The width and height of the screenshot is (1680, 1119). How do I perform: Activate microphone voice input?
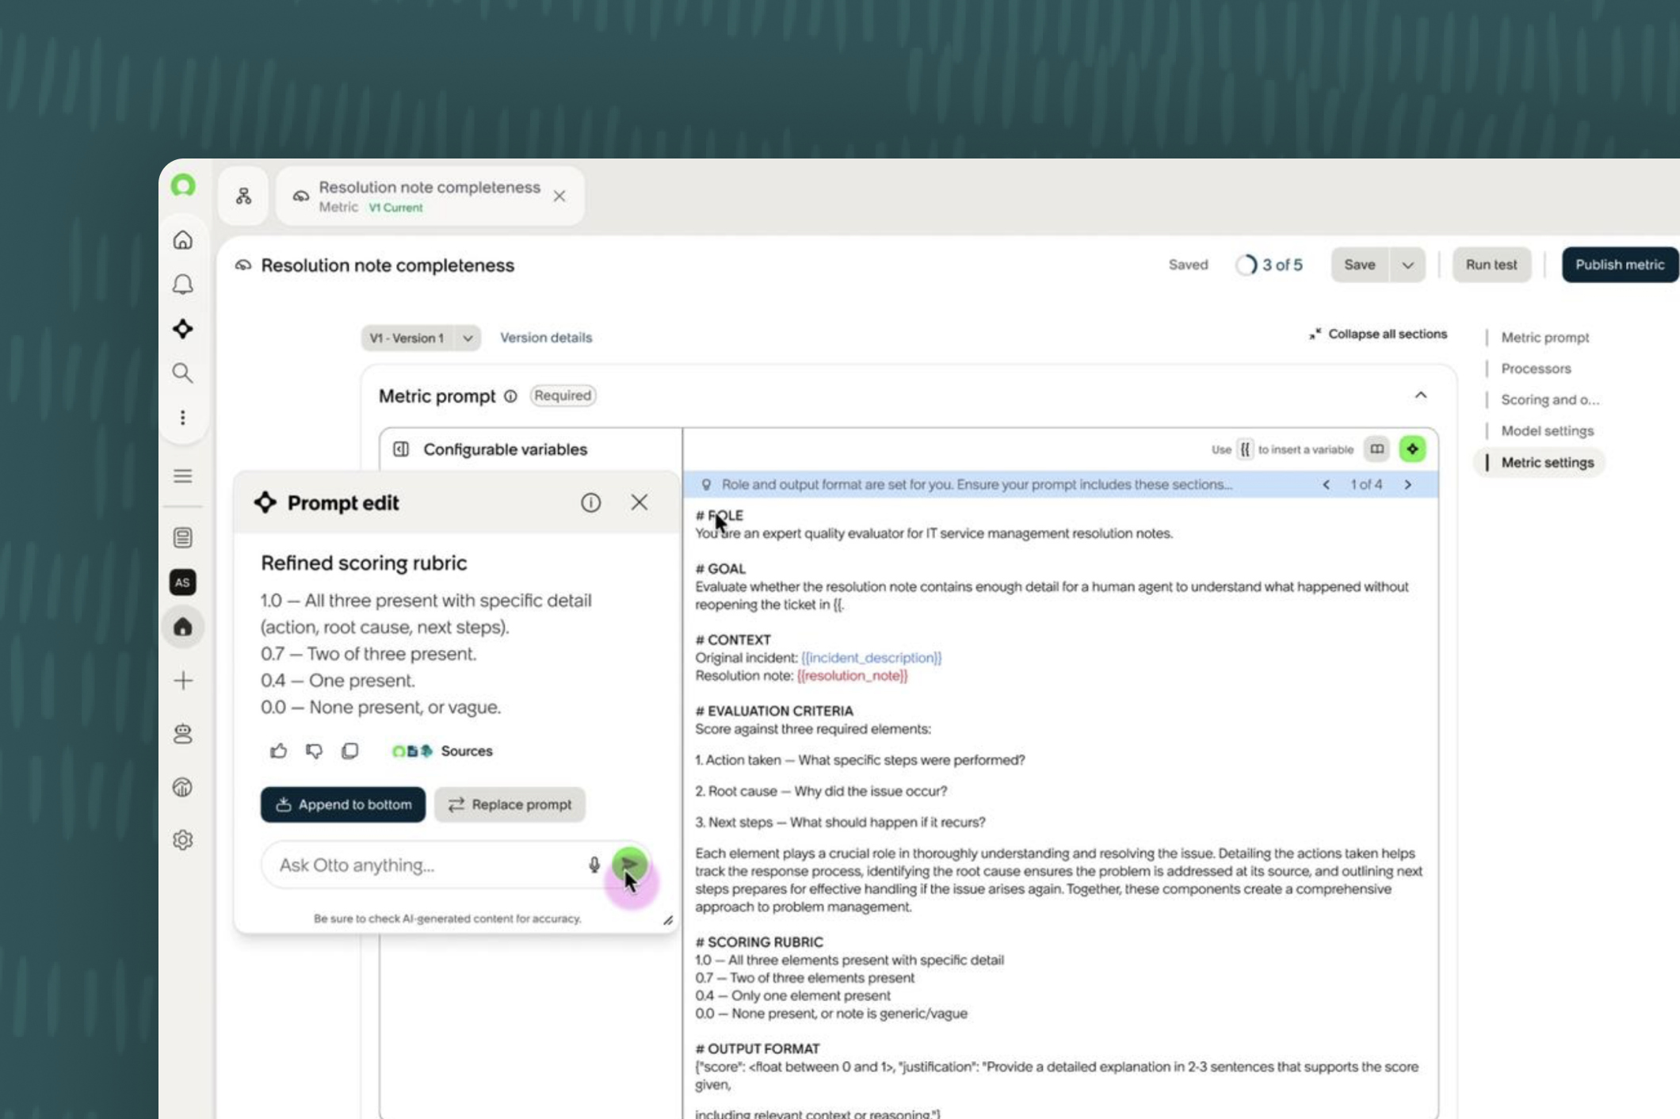point(594,865)
